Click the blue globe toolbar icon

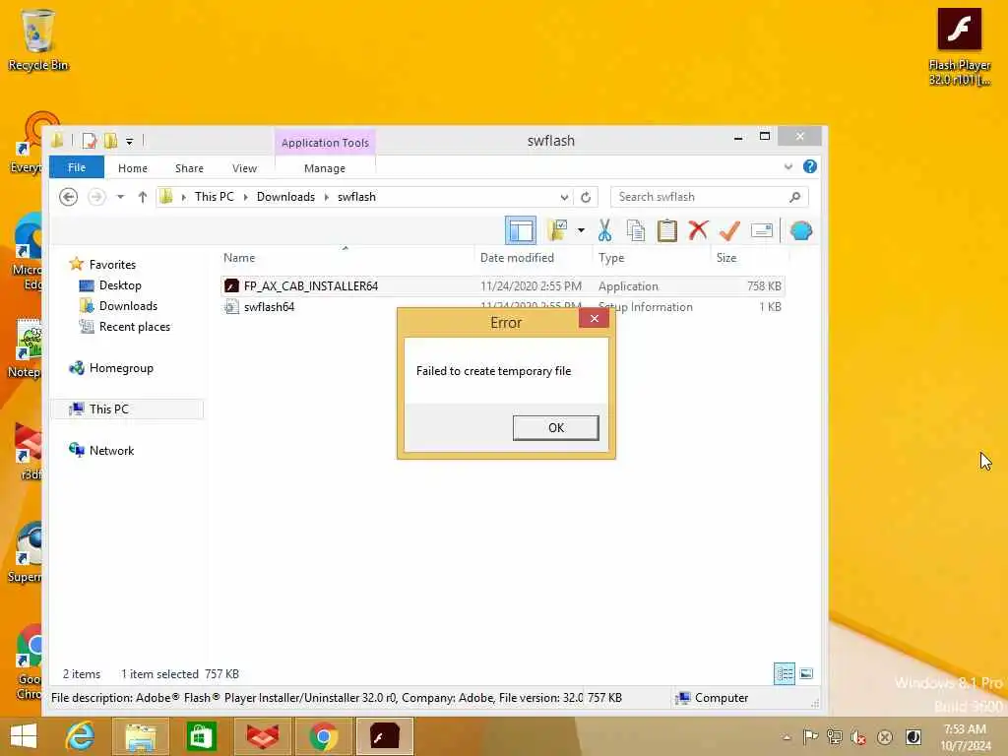pyautogui.click(x=801, y=230)
